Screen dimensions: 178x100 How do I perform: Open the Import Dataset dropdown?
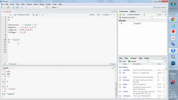[134, 14]
